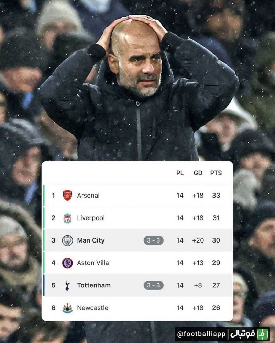Open the Newcastle team name
The width and height of the screenshot is (275, 343).
click(x=92, y=308)
